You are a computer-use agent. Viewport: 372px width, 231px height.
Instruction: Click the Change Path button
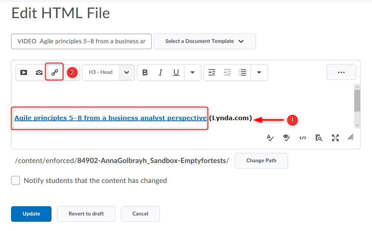261,160
